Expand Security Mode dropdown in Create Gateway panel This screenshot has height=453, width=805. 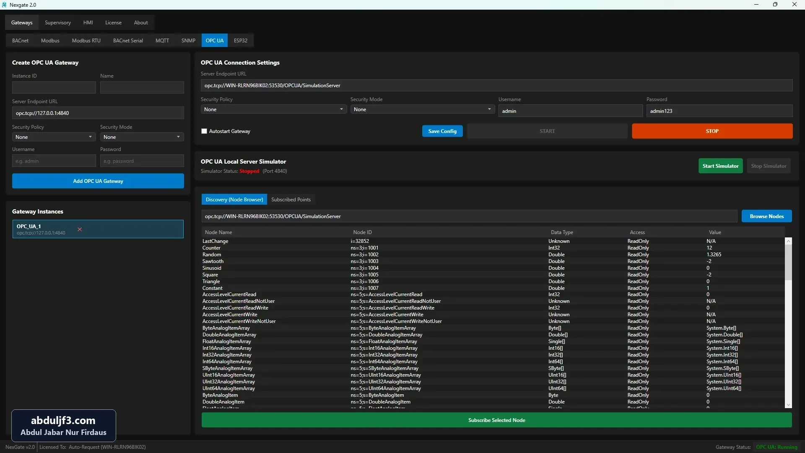click(x=142, y=137)
